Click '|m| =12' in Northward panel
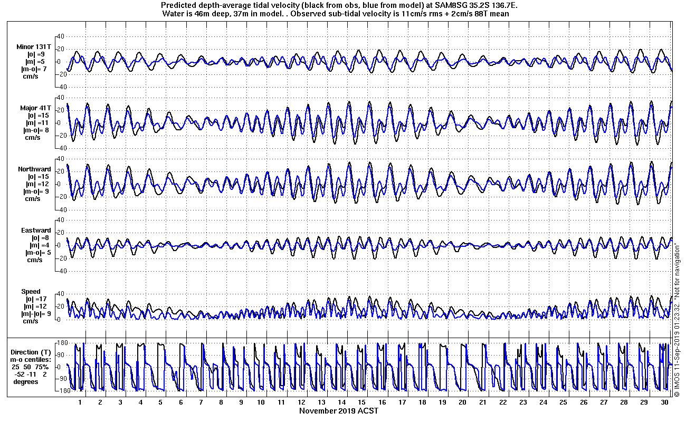 click(x=37, y=184)
